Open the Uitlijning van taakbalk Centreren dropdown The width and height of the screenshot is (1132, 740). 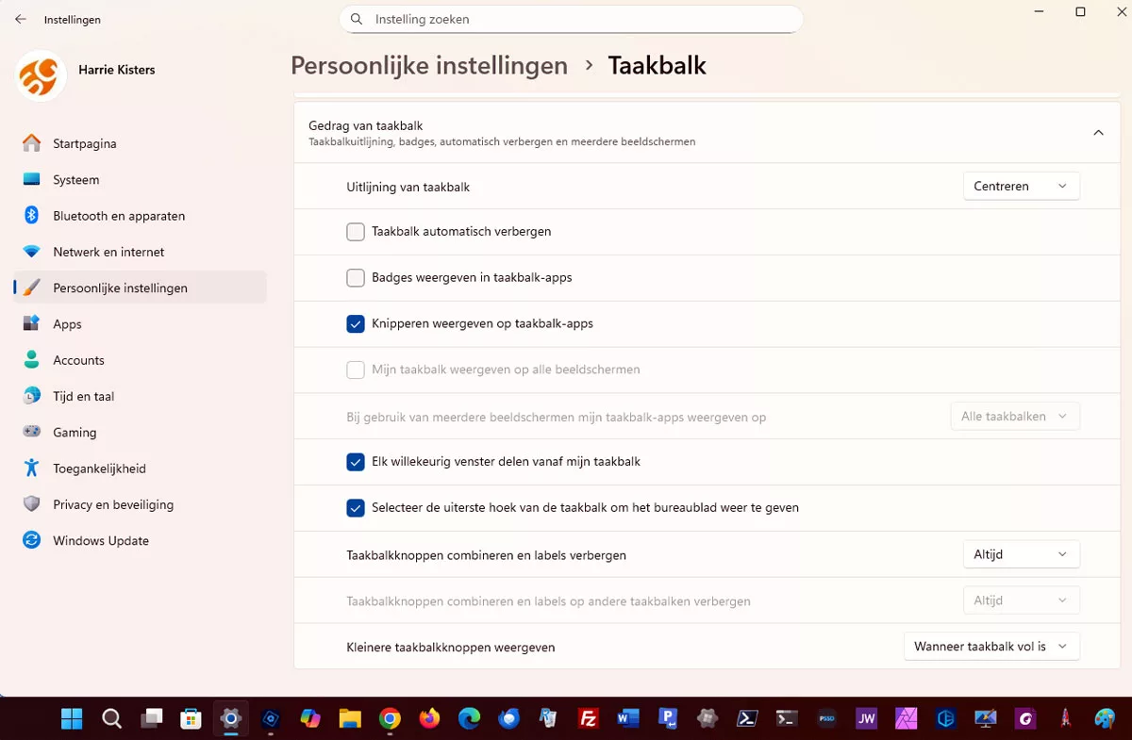pyautogui.click(x=1020, y=187)
